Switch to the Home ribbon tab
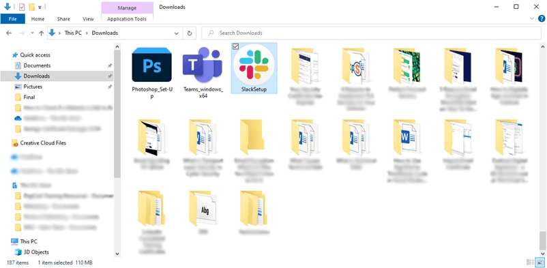 pos(38,19)
